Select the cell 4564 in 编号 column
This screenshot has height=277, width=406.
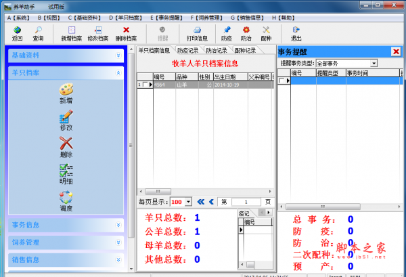[x=164, y=85]
